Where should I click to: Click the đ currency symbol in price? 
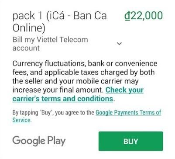tap(127, 16)
